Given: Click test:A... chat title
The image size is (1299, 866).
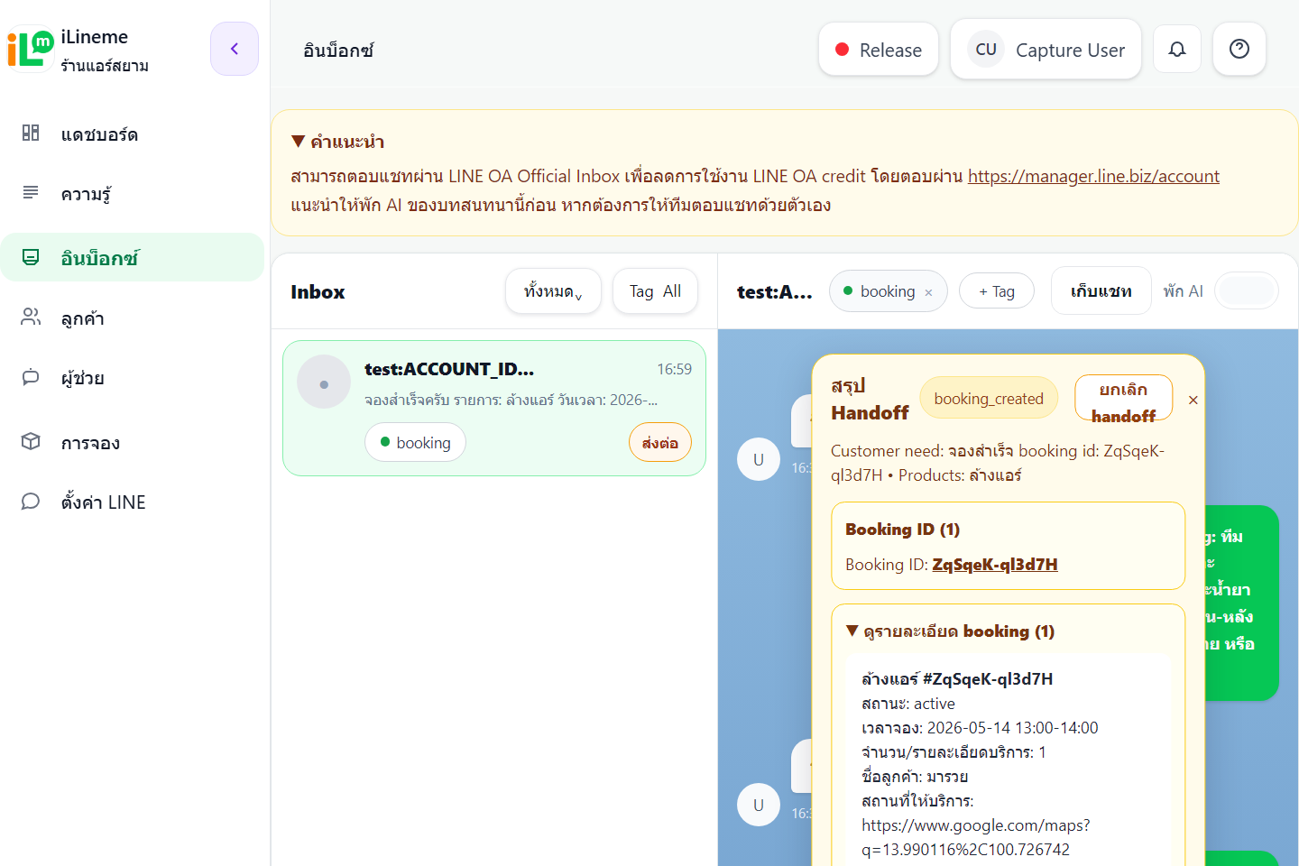Looking at the screenshot, I should coord(774,291).
